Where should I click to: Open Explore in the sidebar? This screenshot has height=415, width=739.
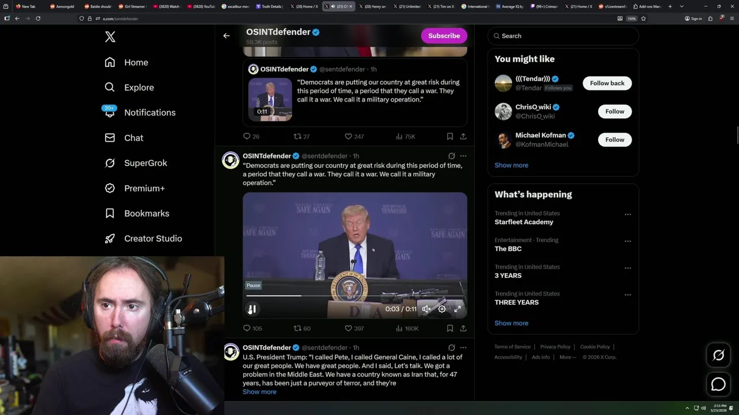click(129, 88)
